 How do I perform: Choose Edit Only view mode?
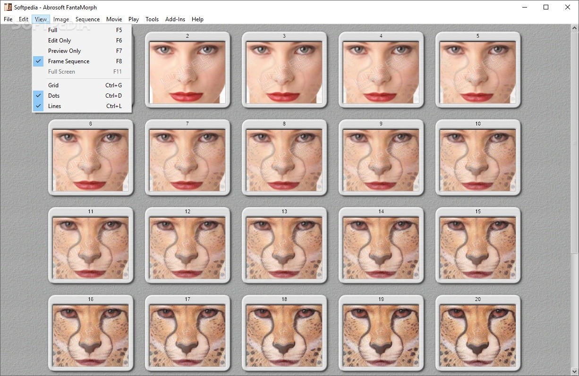coord(82,41)
